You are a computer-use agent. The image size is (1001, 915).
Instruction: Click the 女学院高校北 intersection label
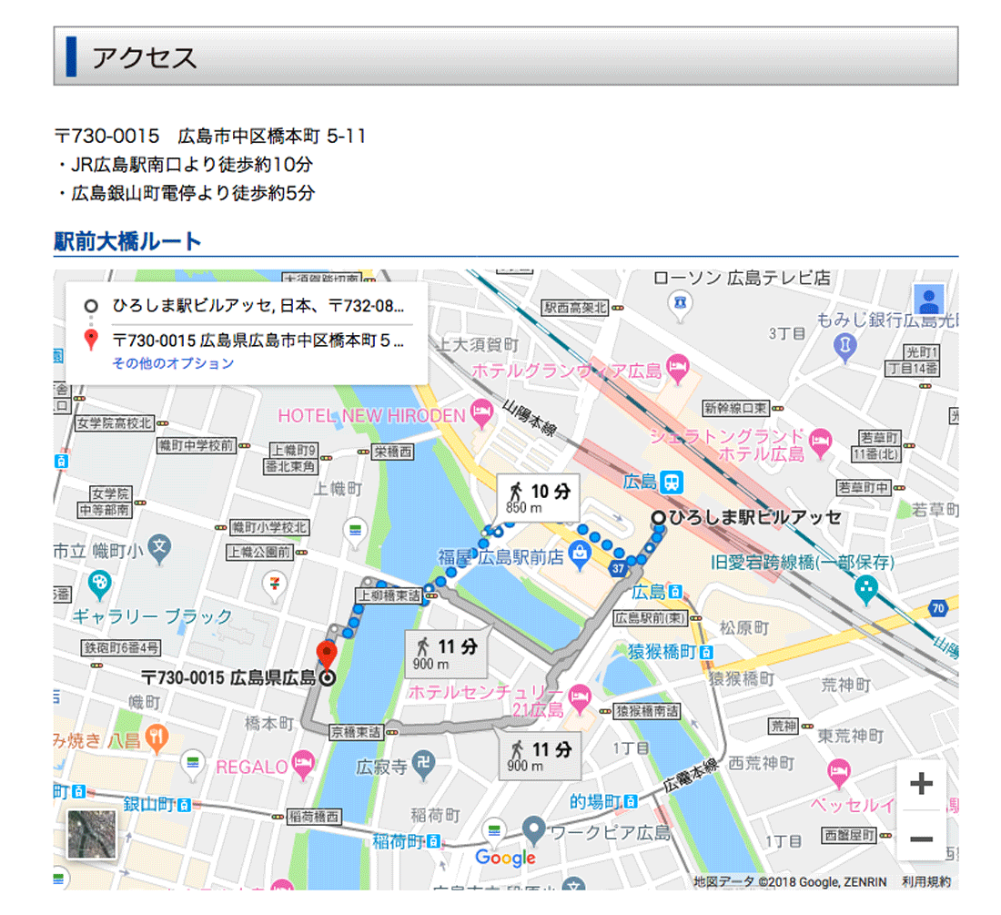(x=115, y=422)
